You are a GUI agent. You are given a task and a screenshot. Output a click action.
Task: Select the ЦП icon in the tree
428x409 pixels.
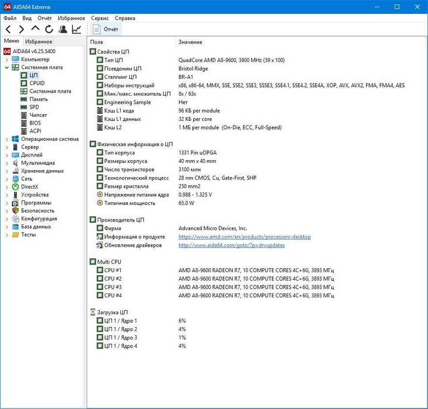point(24,75)
